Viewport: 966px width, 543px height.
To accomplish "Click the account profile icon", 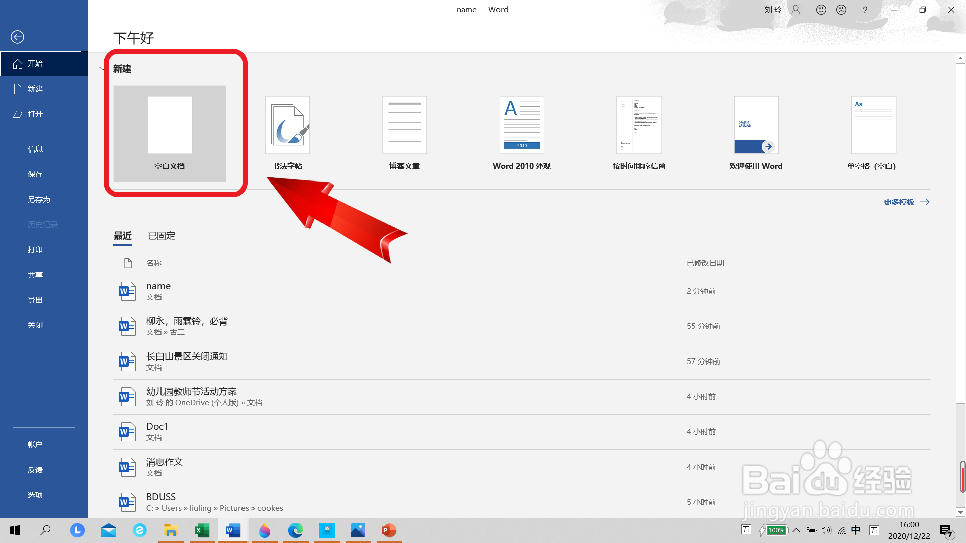I will (796, 10).
